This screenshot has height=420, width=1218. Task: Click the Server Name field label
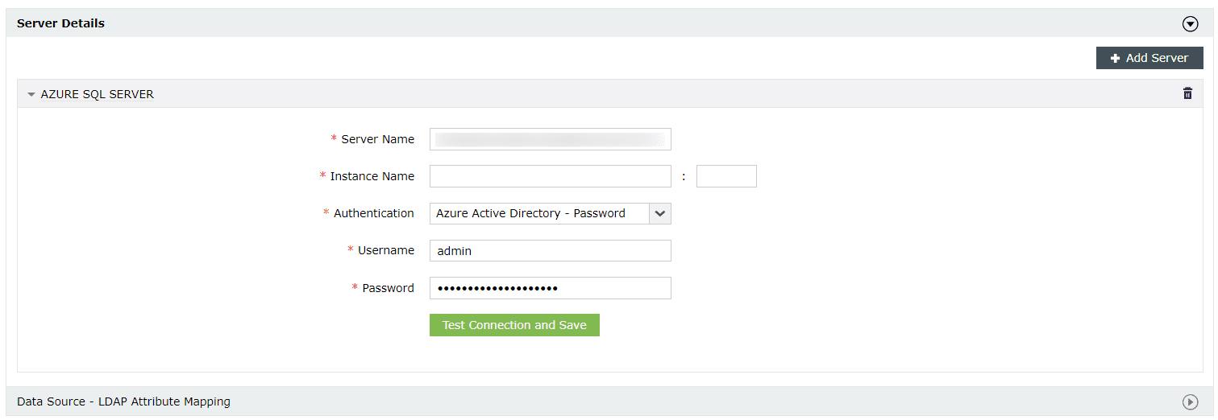click(377, 139)
